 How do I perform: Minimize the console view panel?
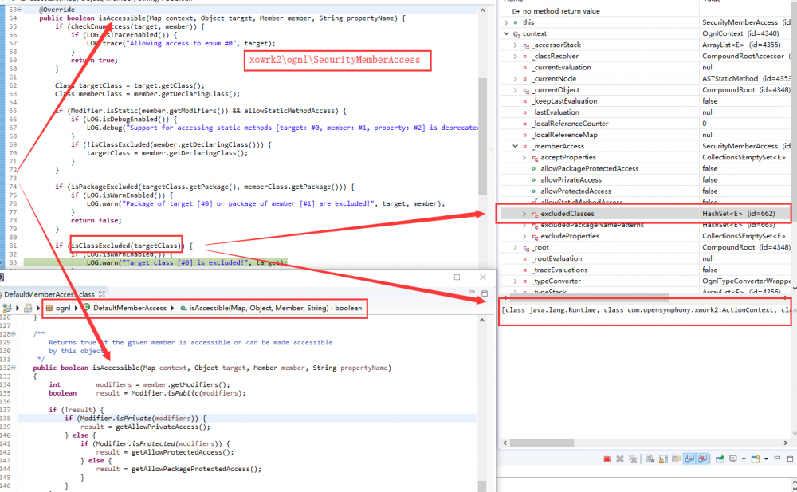point(777,458)
